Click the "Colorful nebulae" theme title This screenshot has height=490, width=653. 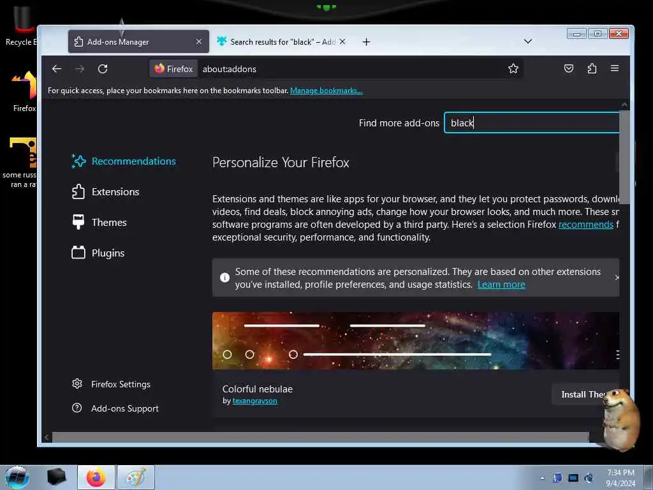(258, 389)
